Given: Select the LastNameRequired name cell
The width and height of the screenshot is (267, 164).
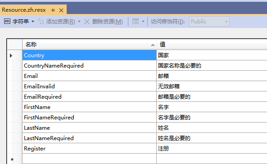Looking at the screenshot, I should 89,138.
